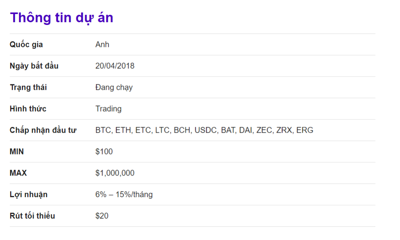Click the "Lợi nhuận" label
The width and height of the screenshot is (400, 240).
(29, 195)
